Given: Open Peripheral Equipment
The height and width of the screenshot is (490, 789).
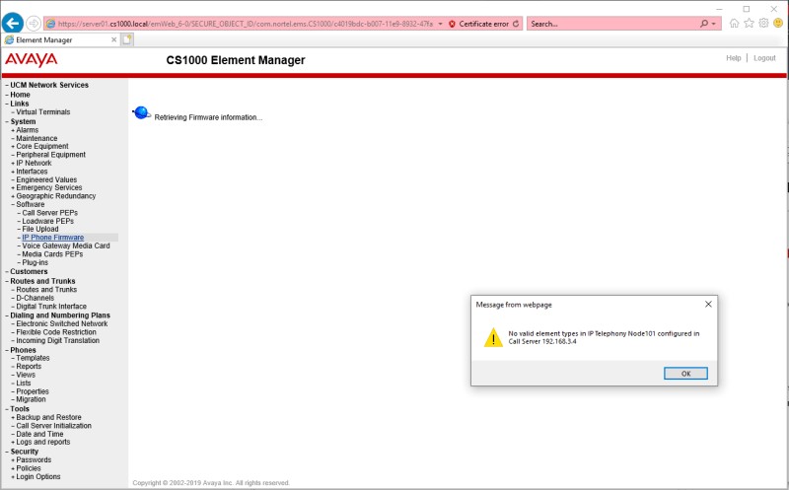Looking at the screenshot, I should pos(51,155).
